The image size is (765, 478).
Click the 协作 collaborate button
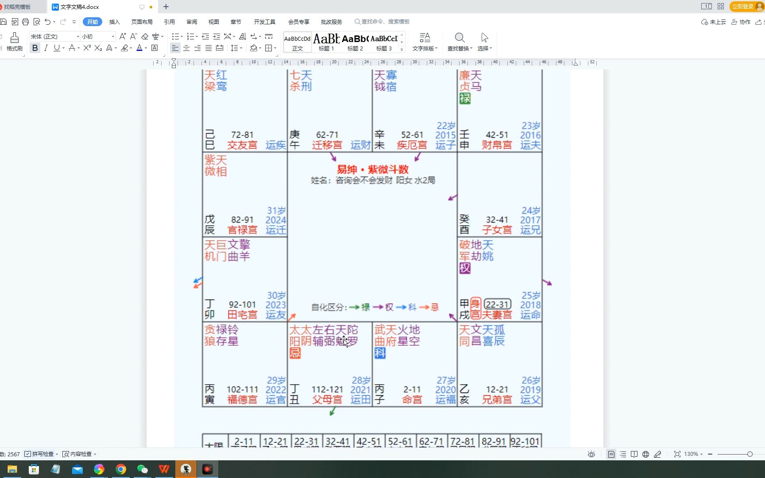(x=741, y=22)
